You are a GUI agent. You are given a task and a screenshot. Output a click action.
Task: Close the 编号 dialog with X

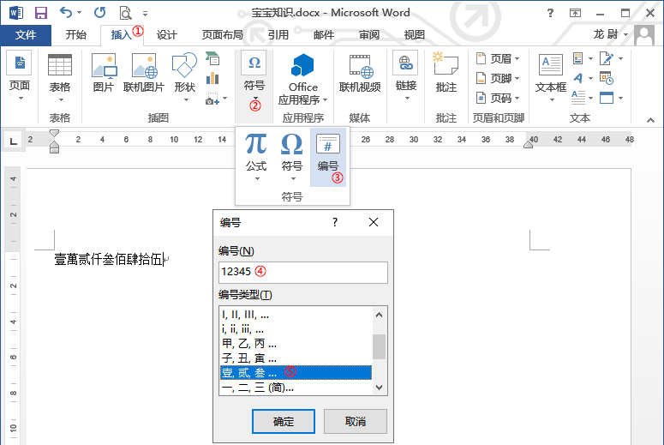pos(373,222)
